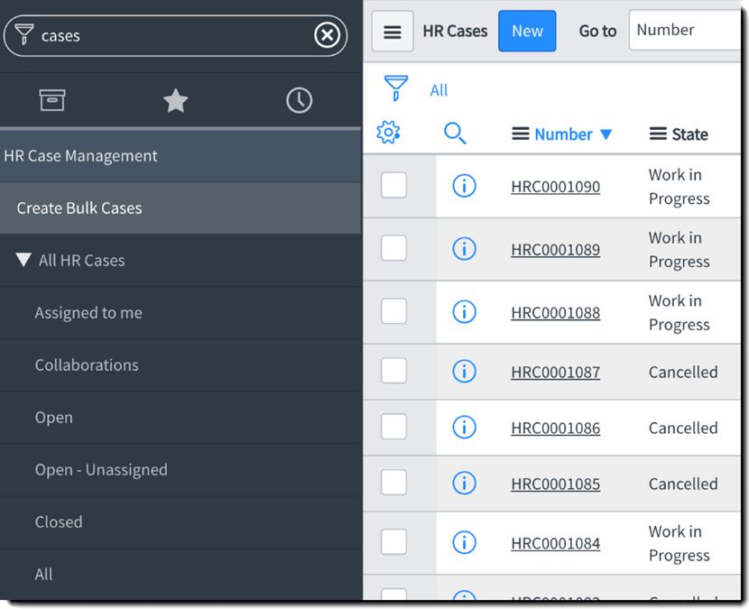This screenshot has height=609, width=749.
Task: Open the all applications archive tab
Action: 52,100
